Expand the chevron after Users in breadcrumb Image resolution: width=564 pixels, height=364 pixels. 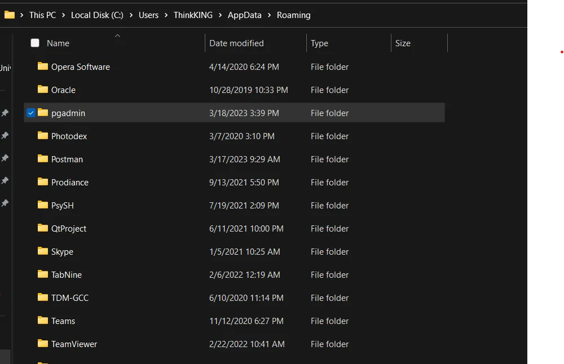(x=166, y=15)
